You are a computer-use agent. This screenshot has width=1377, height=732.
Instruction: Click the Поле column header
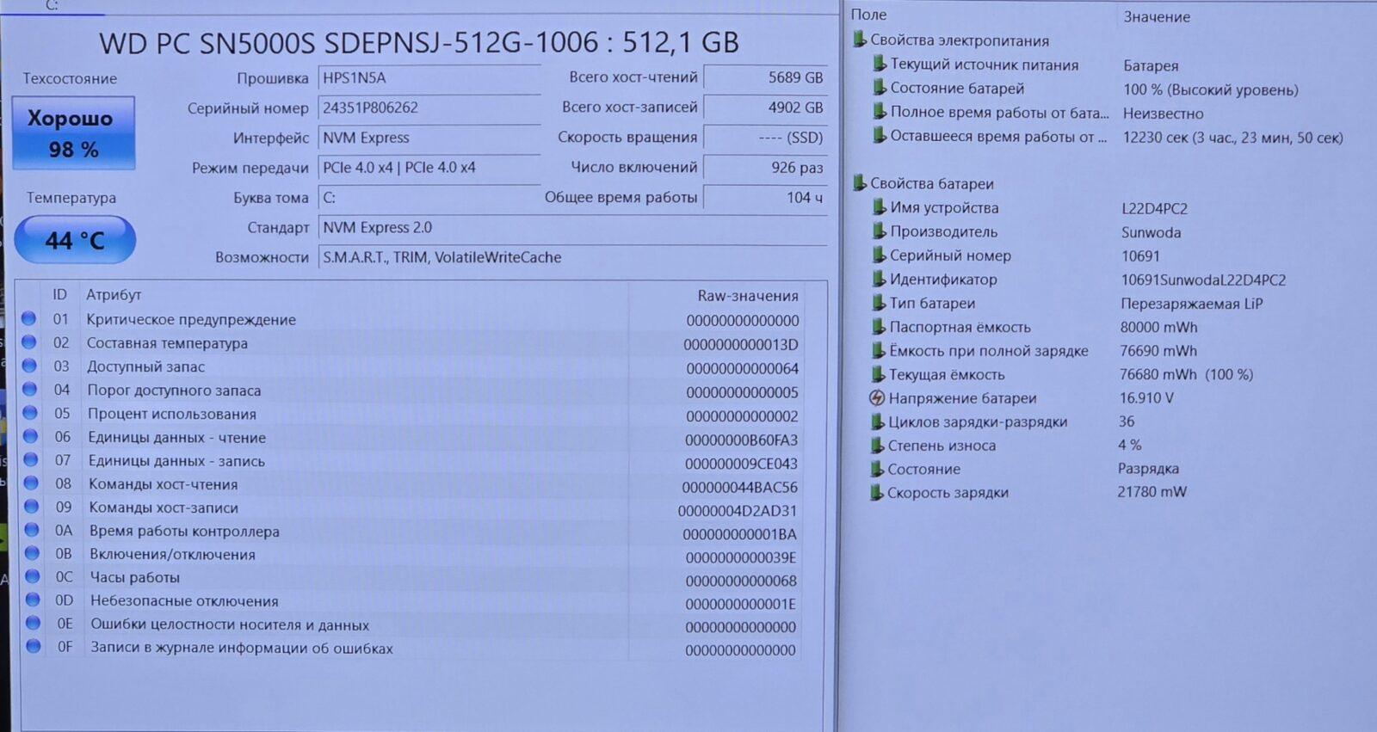click(868, 15)
